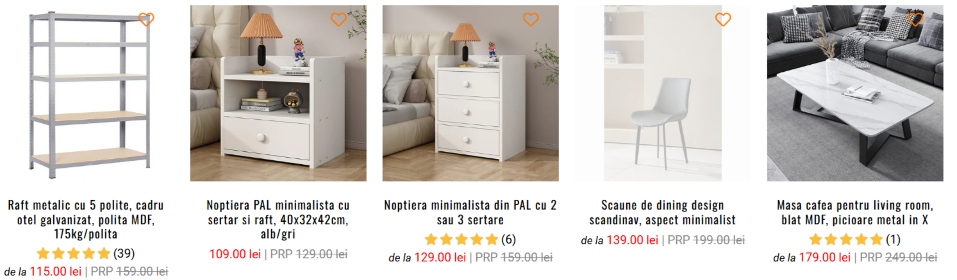Wishlist the living room coffee table
Image resolution: width=957 pixels, height=280 pixels.
click(x=915, y=19)
